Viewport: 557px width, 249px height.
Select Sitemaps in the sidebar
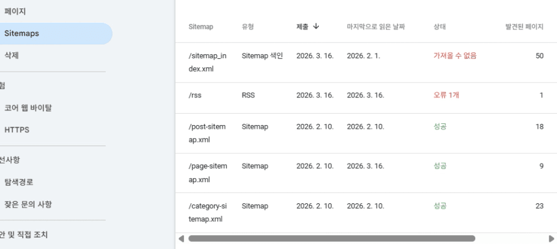click(x=22, y=34)
